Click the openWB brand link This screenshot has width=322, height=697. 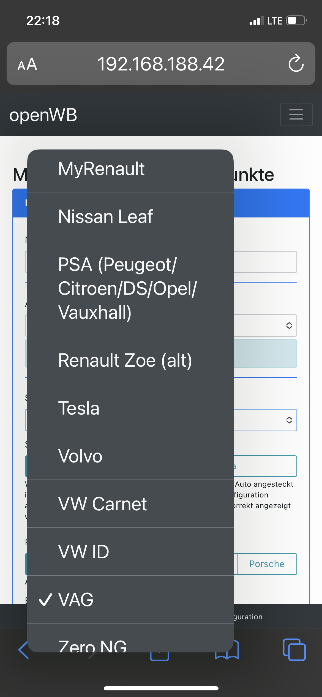point(43,115)
